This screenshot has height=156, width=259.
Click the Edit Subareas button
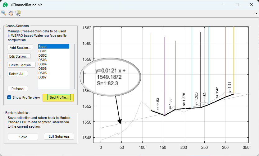pos(59,136)
